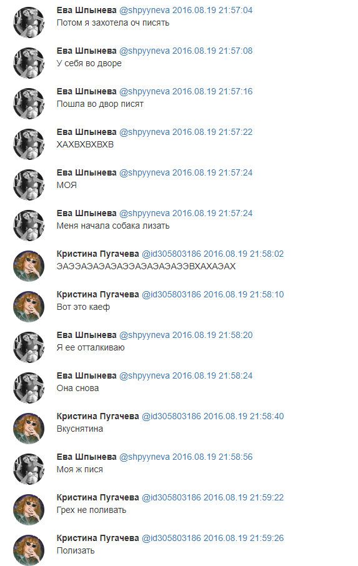Open avatar beside 21:59:22 message
Image resolution: width=358 pixels, height=566 pixels.
pyautogui.click(x=29, y=510)
